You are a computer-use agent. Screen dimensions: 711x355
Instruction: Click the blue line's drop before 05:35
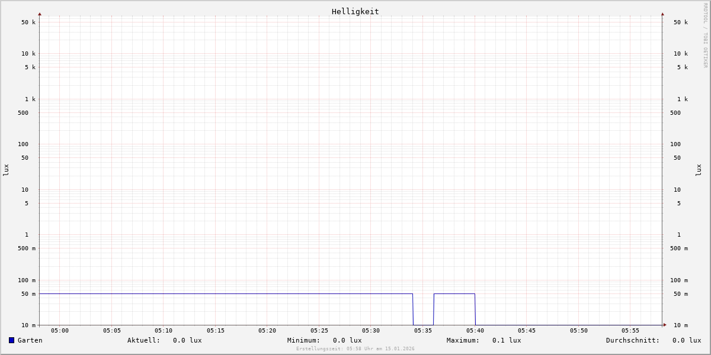pyautogui.click(x=413, y=309)
